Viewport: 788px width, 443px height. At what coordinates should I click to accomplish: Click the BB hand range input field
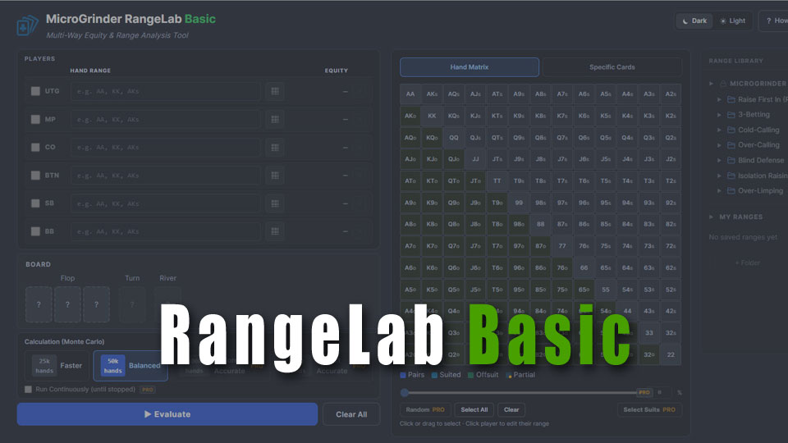pyautogui.click(x=166, y=231)
